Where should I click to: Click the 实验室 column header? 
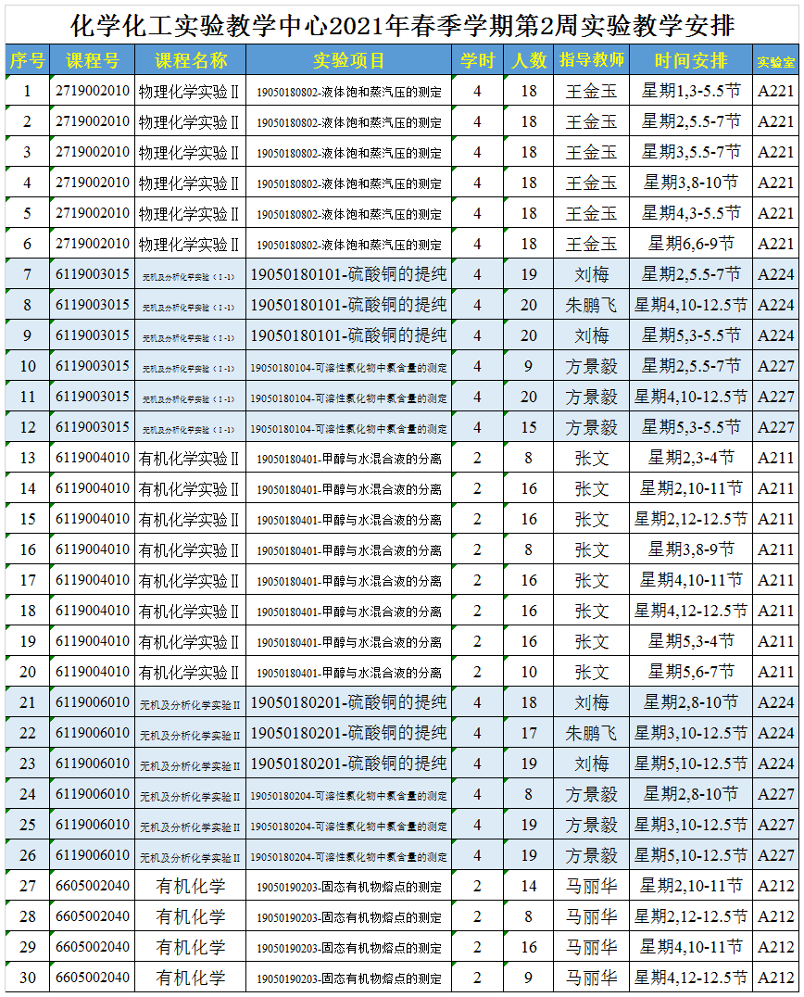tap(775, 62)
